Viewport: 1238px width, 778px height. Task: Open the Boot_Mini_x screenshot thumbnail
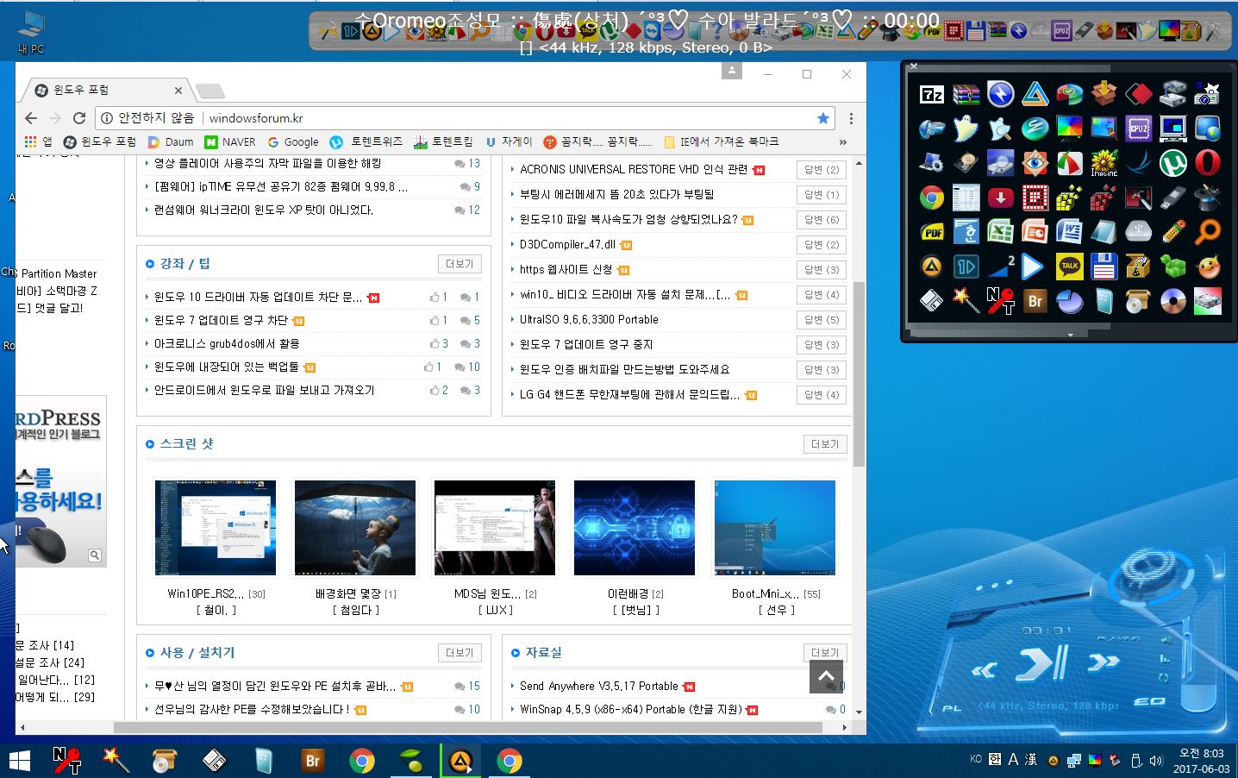[x=775, y=528]
